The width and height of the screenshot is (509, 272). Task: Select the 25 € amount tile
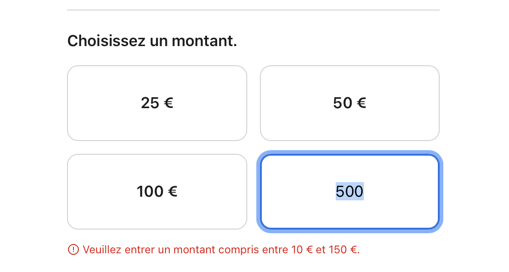pos(157,103)
